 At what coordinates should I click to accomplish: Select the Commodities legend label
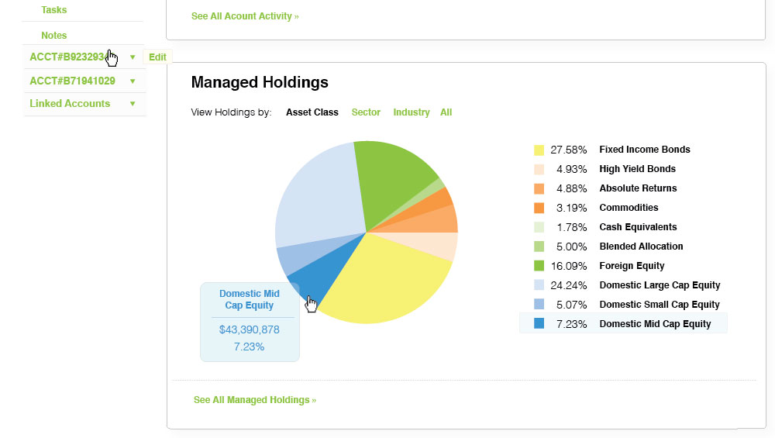pos(629,208)
